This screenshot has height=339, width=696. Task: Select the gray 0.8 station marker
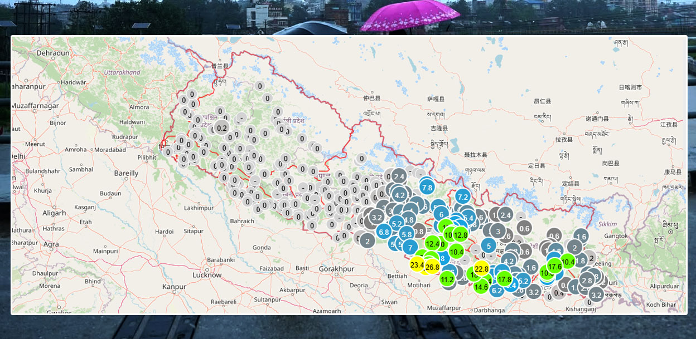tap(419, 231)
